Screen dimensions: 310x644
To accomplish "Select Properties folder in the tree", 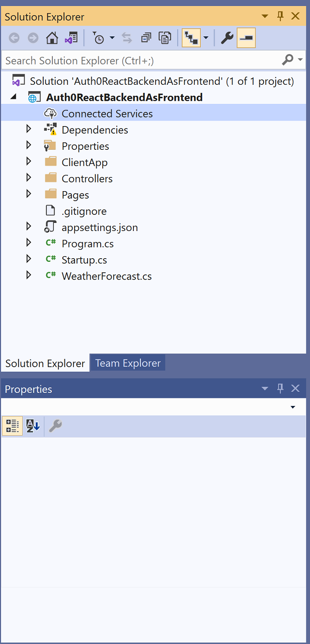I will pyautogui.click(x=85, y=146).
